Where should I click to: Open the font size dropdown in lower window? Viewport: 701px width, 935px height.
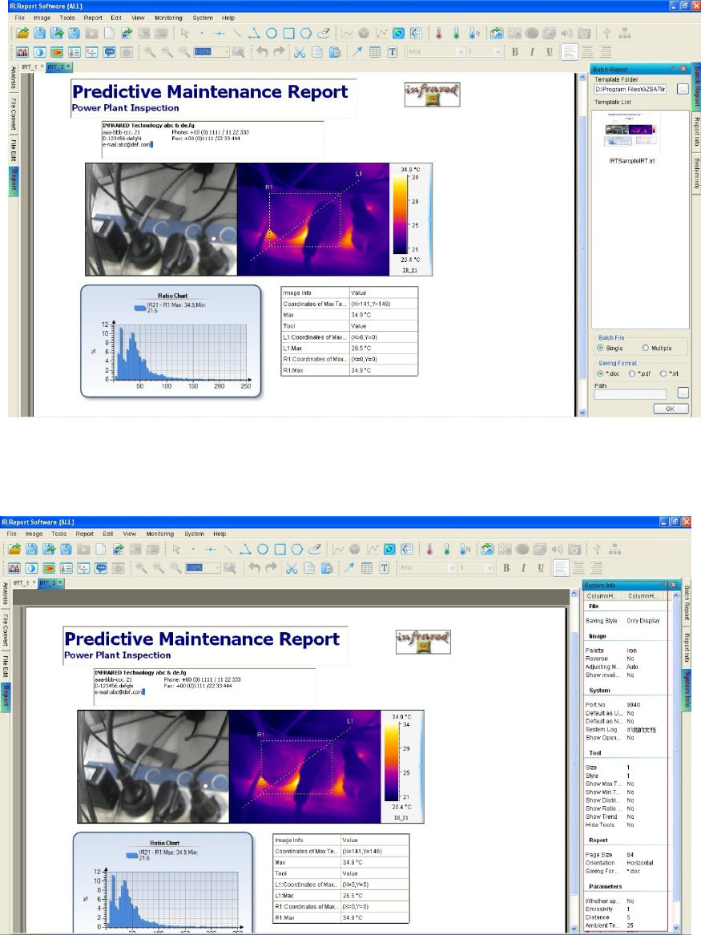tap(490, 568)
